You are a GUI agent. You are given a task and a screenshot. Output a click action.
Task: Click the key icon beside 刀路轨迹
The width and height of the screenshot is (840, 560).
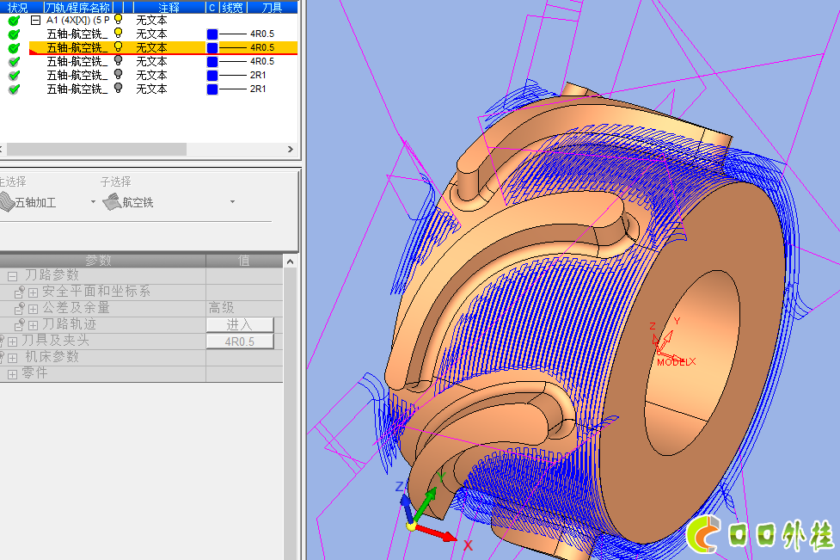click(x=20, y=325)
